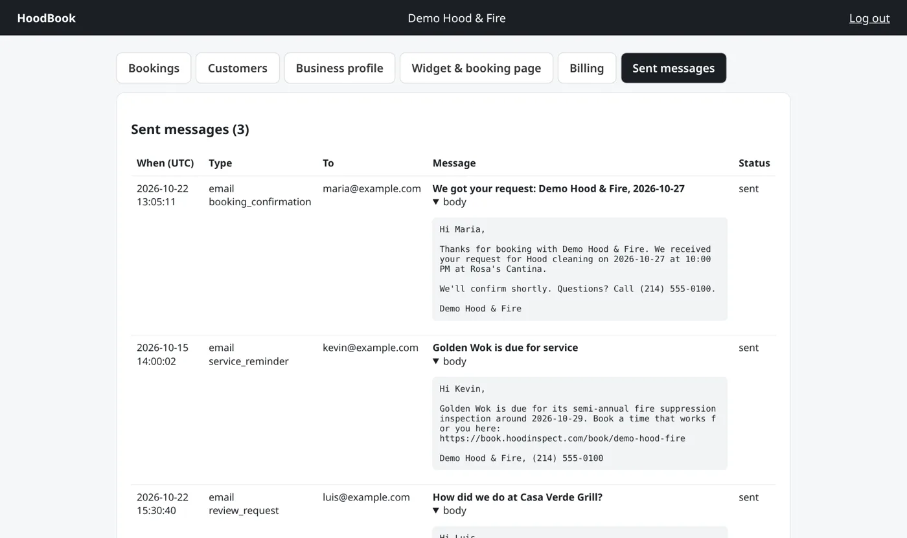Open the Bookings tab
This screenshot has height=538, width=907.
coord(154,68)
